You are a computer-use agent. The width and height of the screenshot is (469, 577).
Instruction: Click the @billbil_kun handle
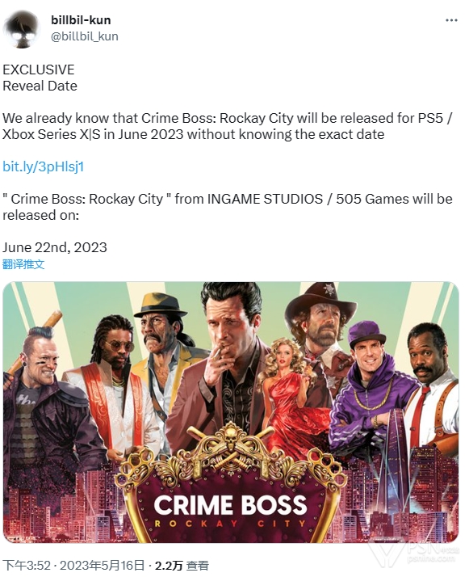[85, 36]
